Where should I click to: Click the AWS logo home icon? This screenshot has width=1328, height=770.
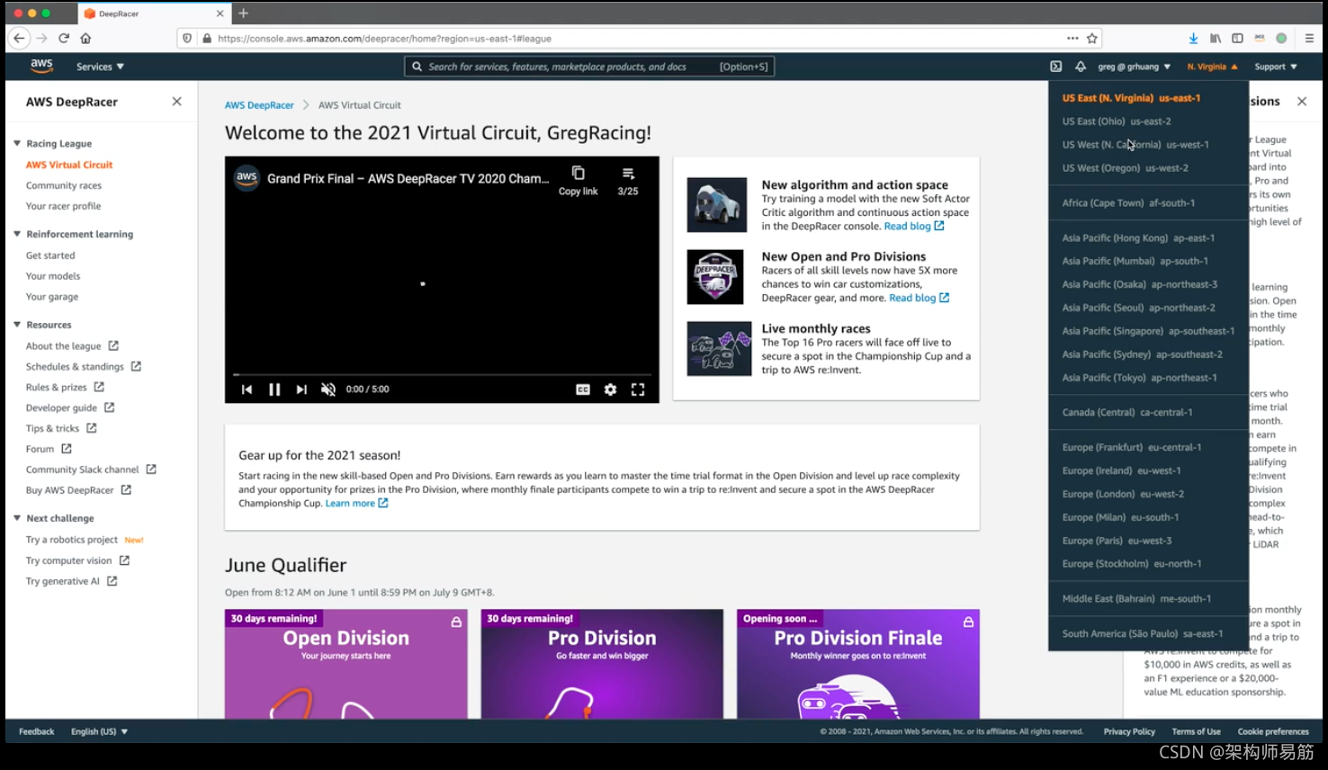(41, 66)
